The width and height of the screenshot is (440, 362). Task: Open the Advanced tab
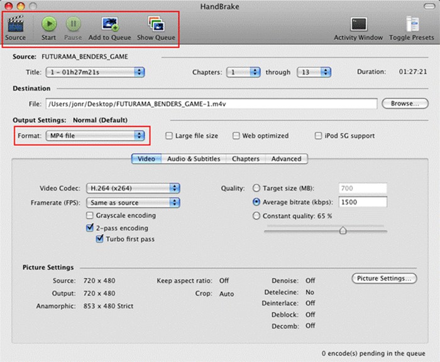286,159
